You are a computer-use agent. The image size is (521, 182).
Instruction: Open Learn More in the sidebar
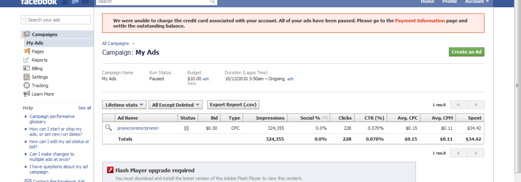(43, 94)
